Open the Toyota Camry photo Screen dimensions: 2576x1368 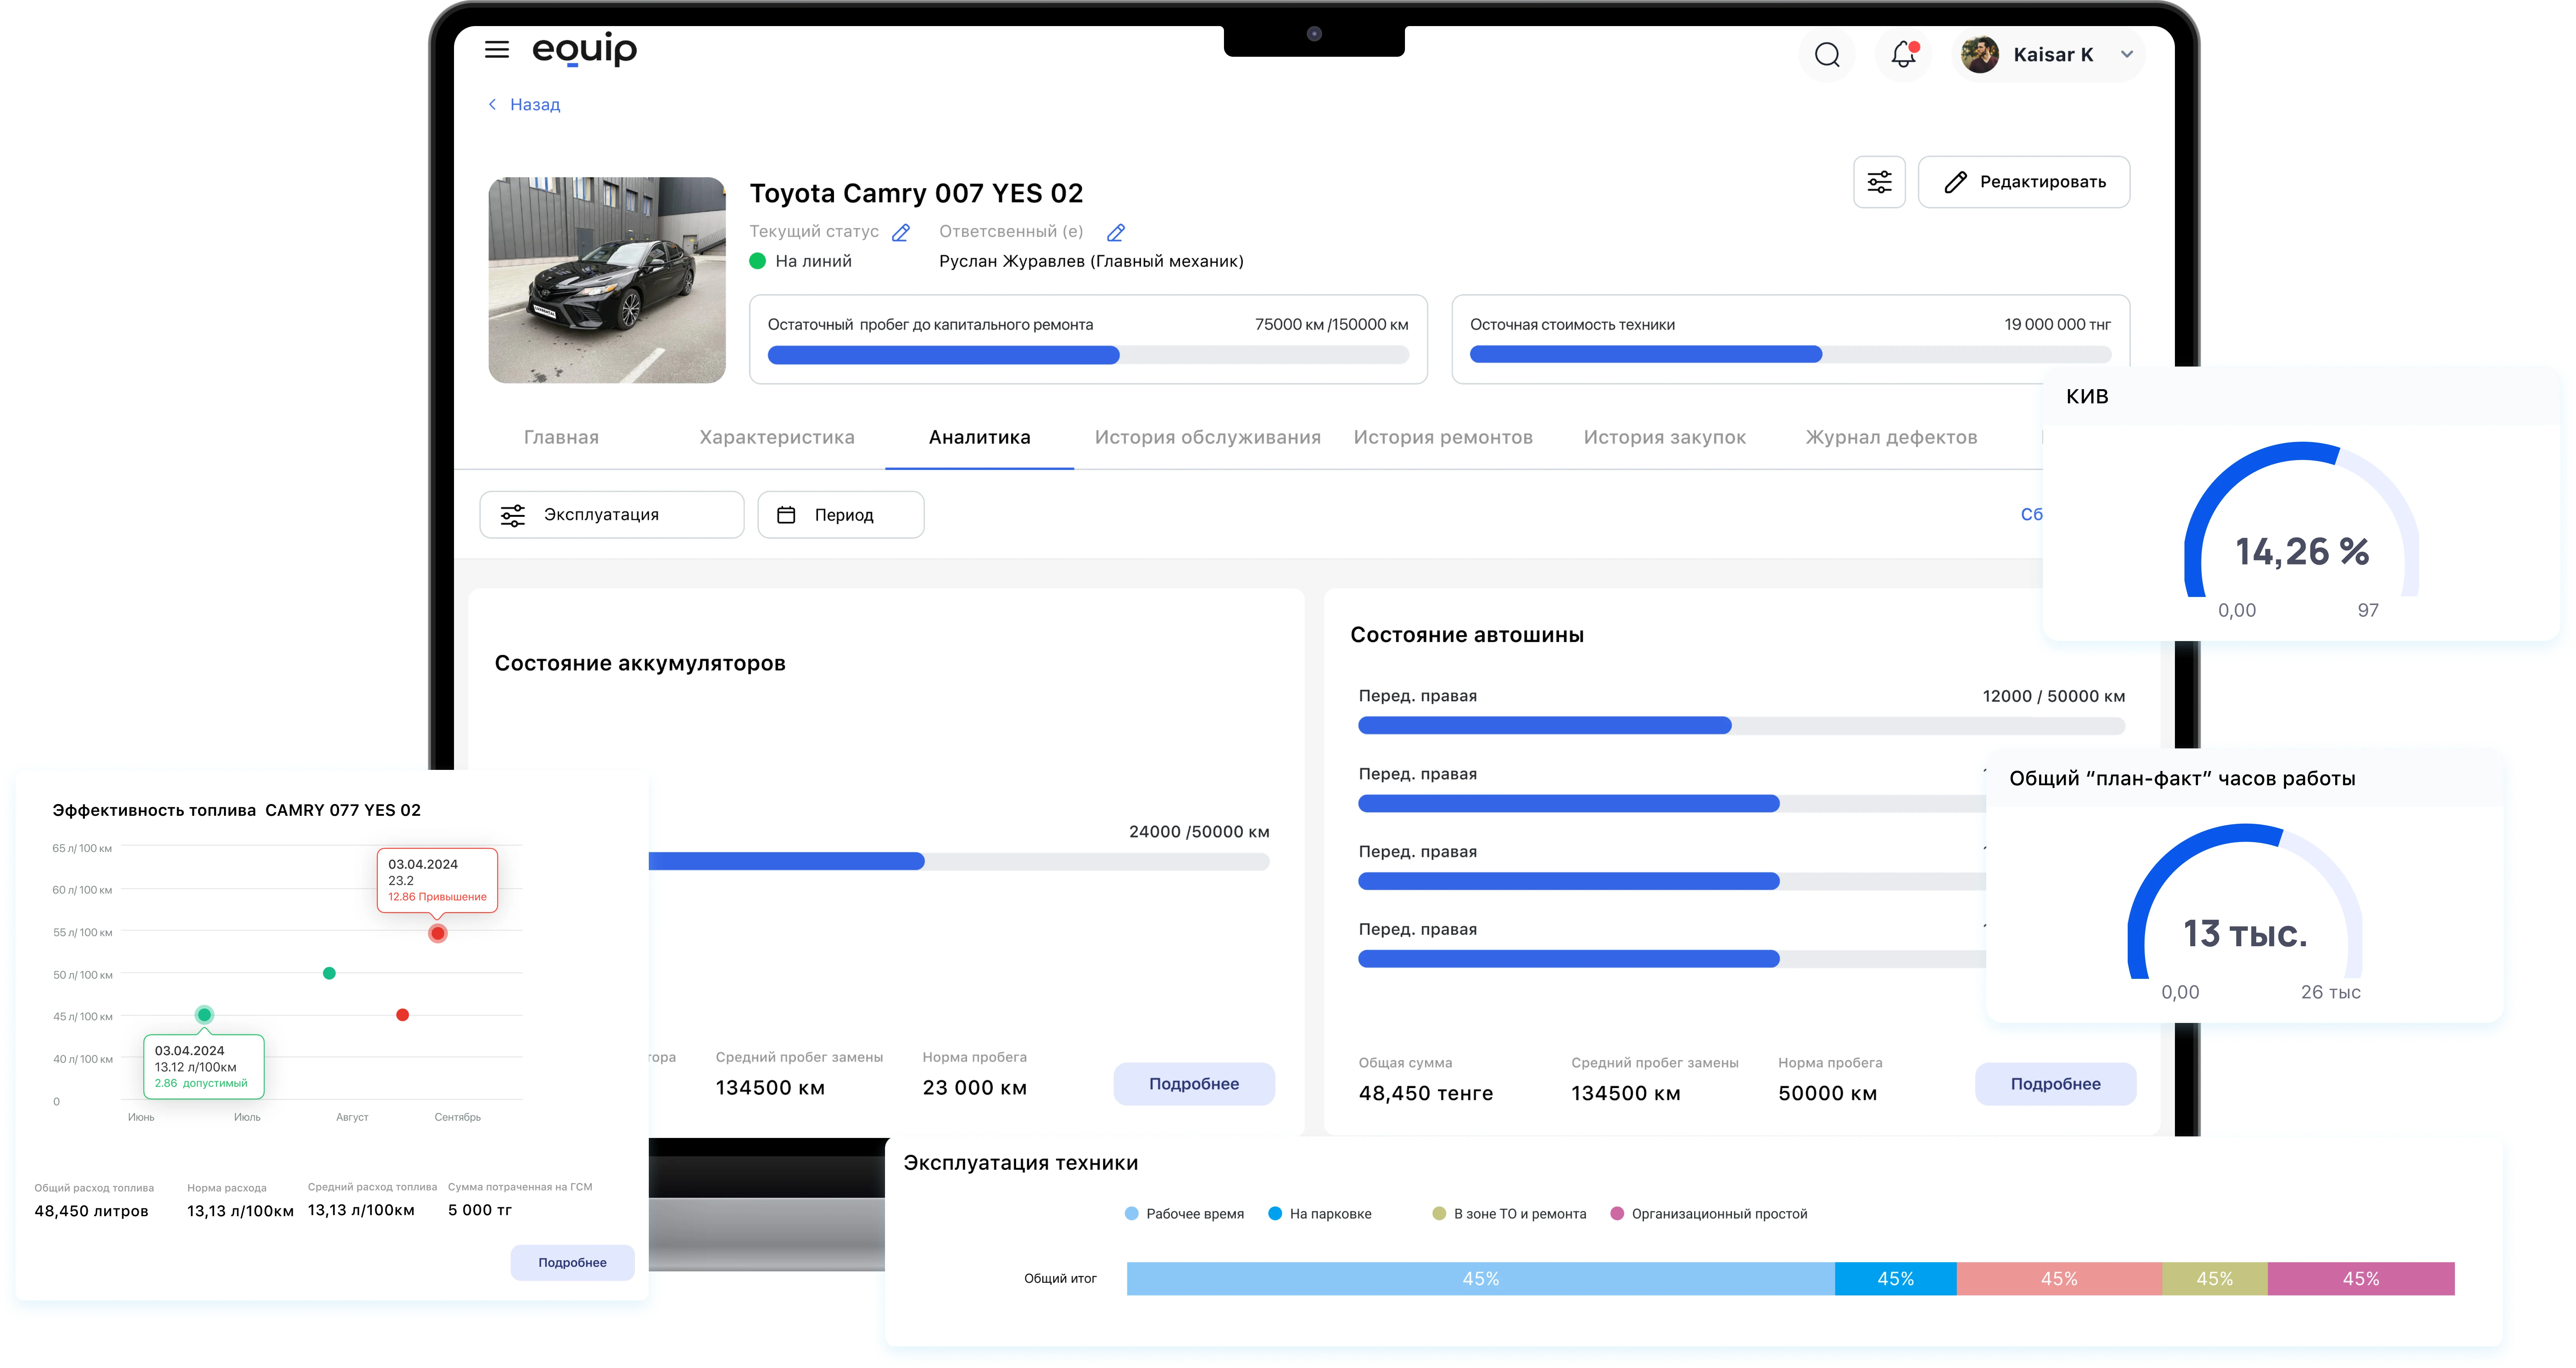607,280
